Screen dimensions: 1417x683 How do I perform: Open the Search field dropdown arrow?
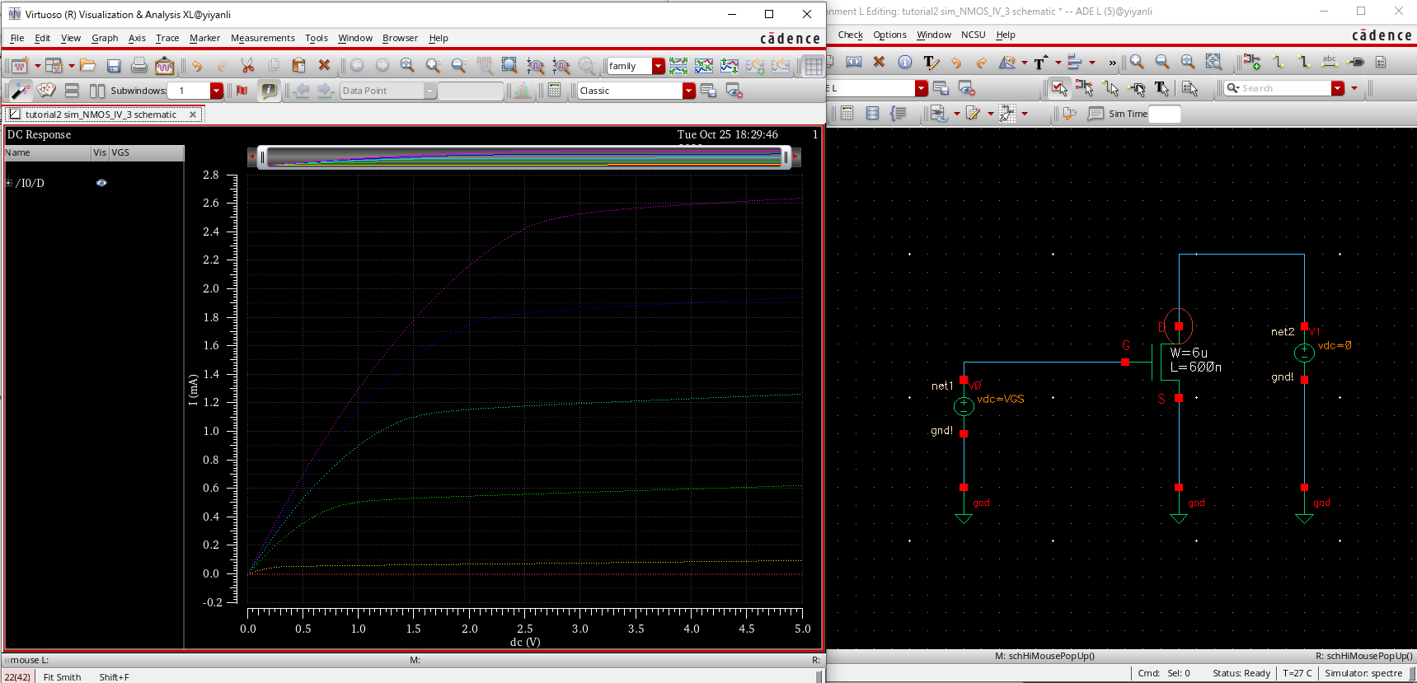1338,88
